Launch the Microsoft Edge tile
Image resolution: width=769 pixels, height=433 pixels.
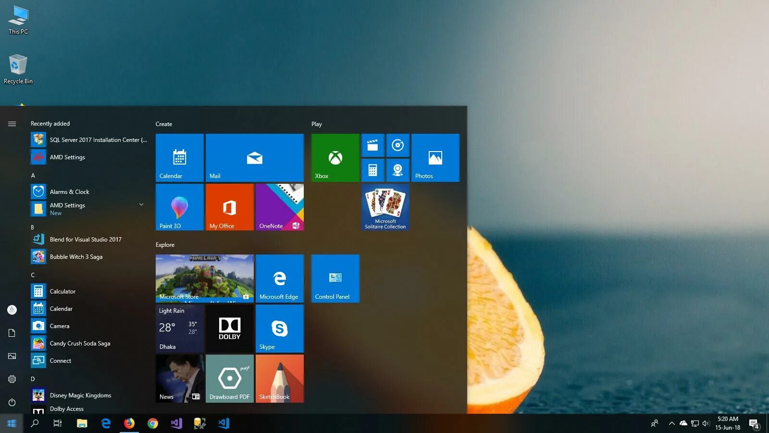280,279
